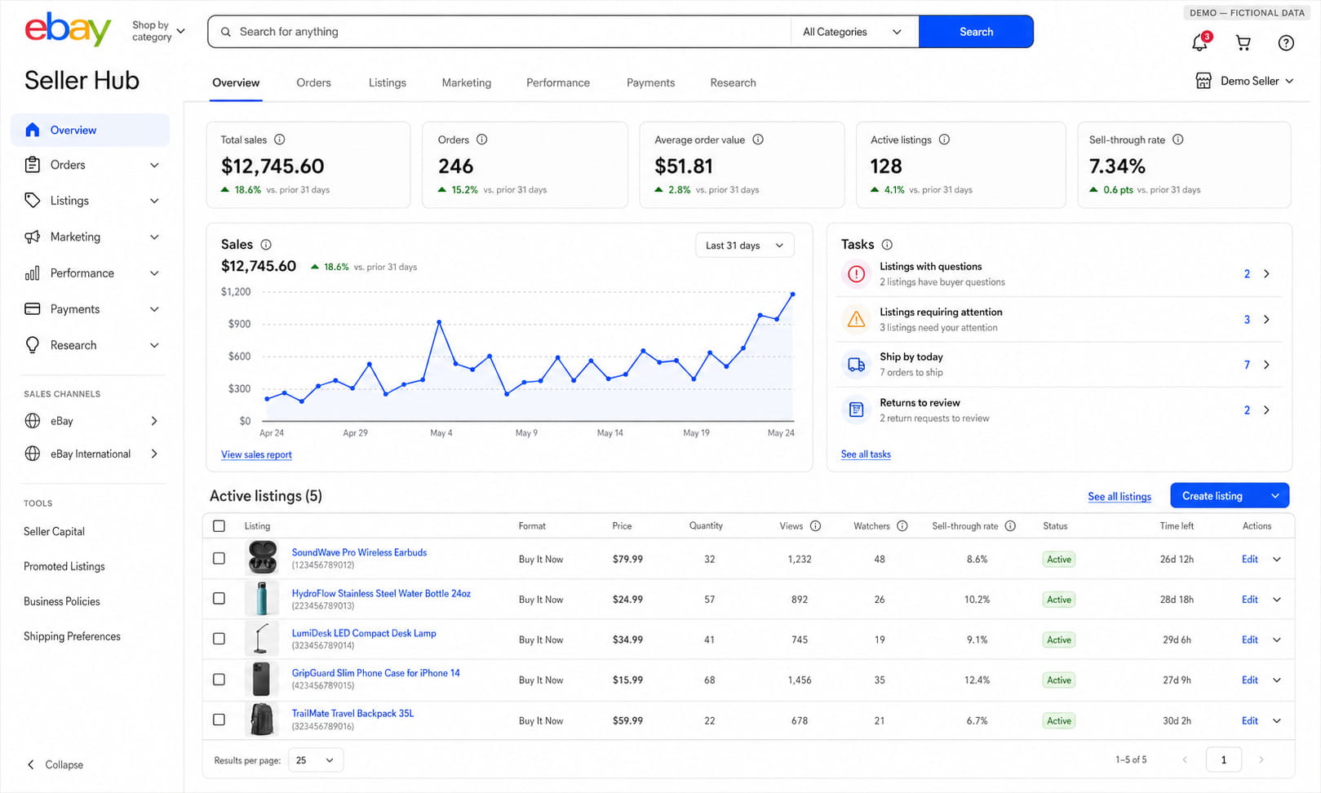
Task: Click the Overview home icon in sidebar
Action: (33, 130)
